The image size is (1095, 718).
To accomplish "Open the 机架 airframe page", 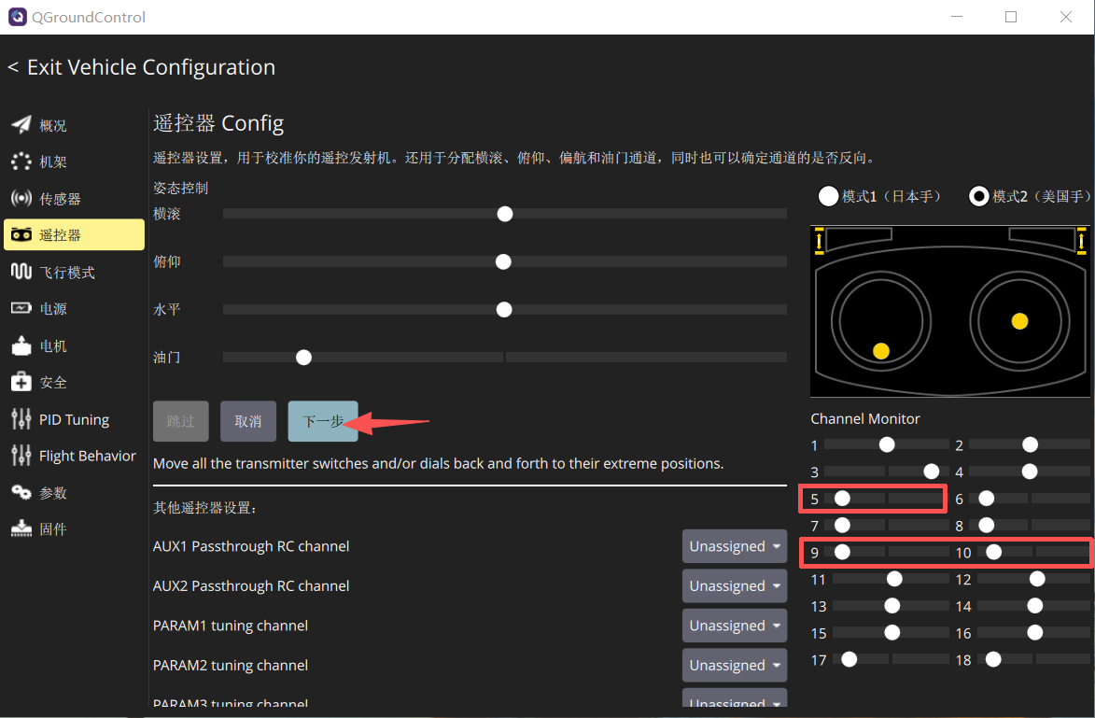I will 74,162.
